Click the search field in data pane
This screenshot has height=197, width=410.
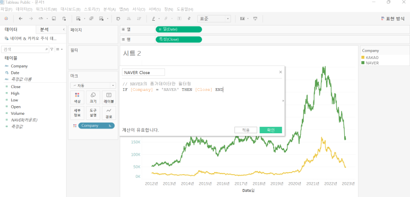tap(25, 49)
